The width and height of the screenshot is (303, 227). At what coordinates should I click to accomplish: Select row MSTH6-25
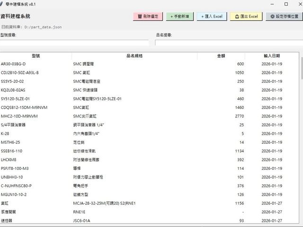150,142
